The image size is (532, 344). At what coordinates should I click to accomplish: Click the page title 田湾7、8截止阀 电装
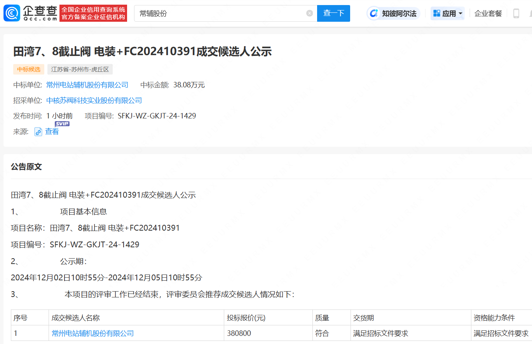coord(142,51)
